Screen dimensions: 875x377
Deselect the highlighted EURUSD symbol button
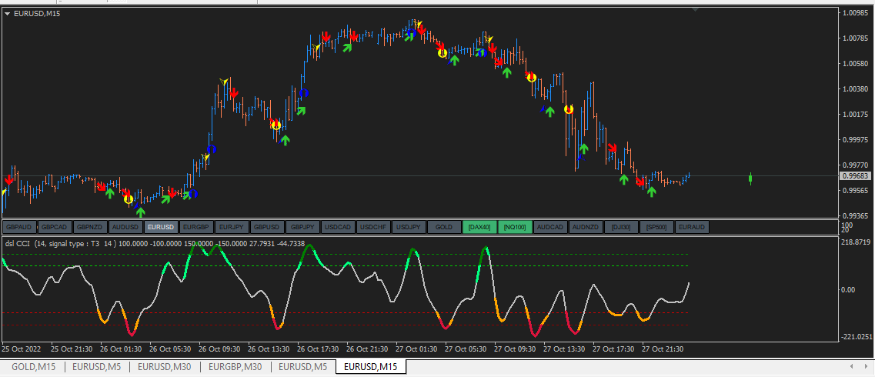pyautogui.click(x=162, y=227)
